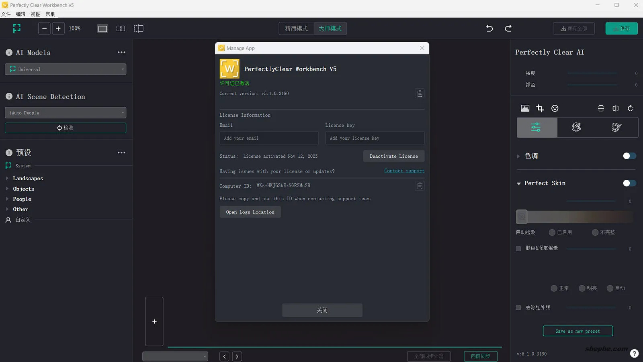The image size is (643, 362).
Task: Switch to 精简模式 mode
Action: pyautogui.click(x=296, y=28)
